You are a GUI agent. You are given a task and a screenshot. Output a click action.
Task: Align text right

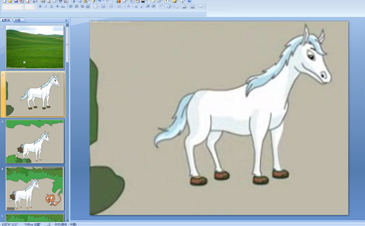82,6
